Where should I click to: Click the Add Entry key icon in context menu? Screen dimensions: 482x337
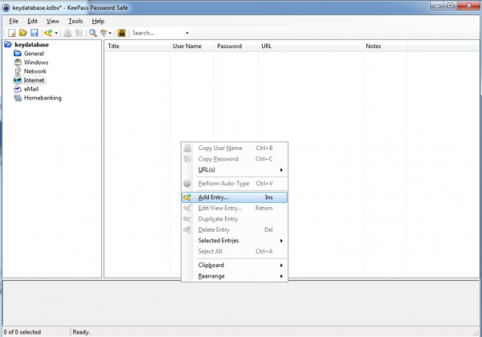[x=187, y=197]
